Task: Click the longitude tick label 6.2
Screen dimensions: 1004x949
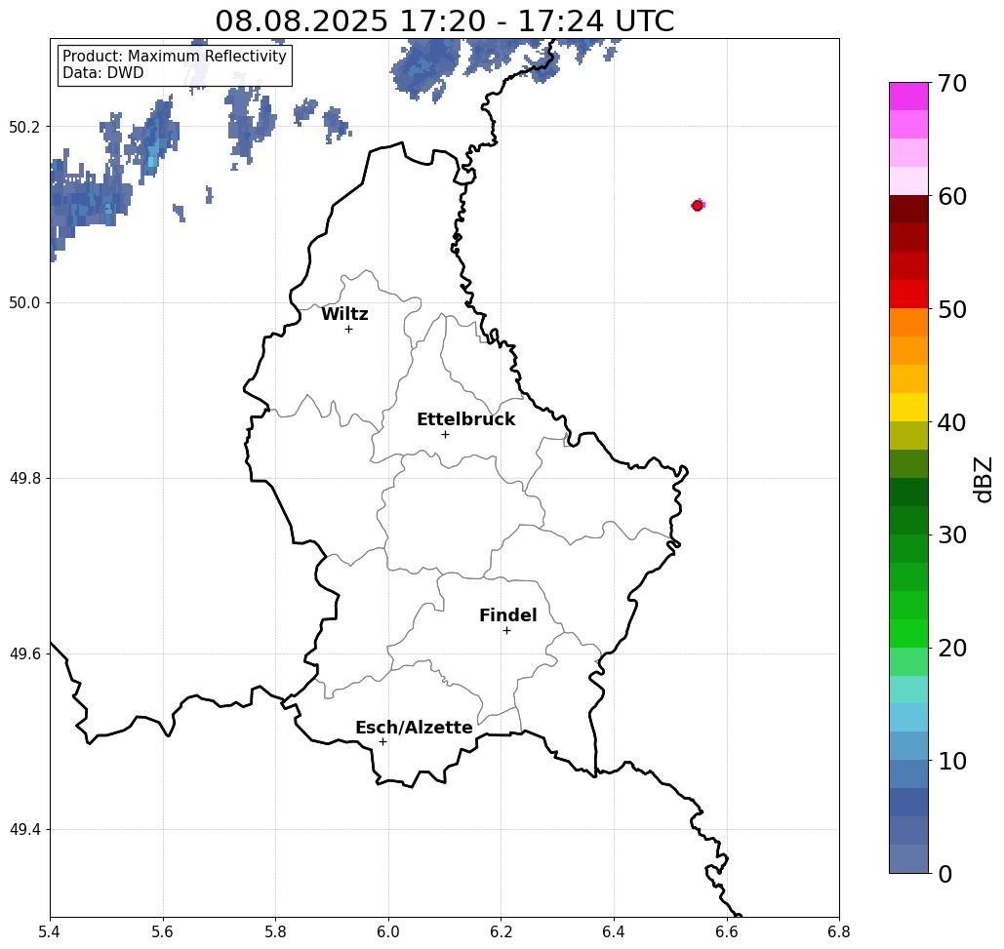Action: pyautogui.click(x=502, y=932)
